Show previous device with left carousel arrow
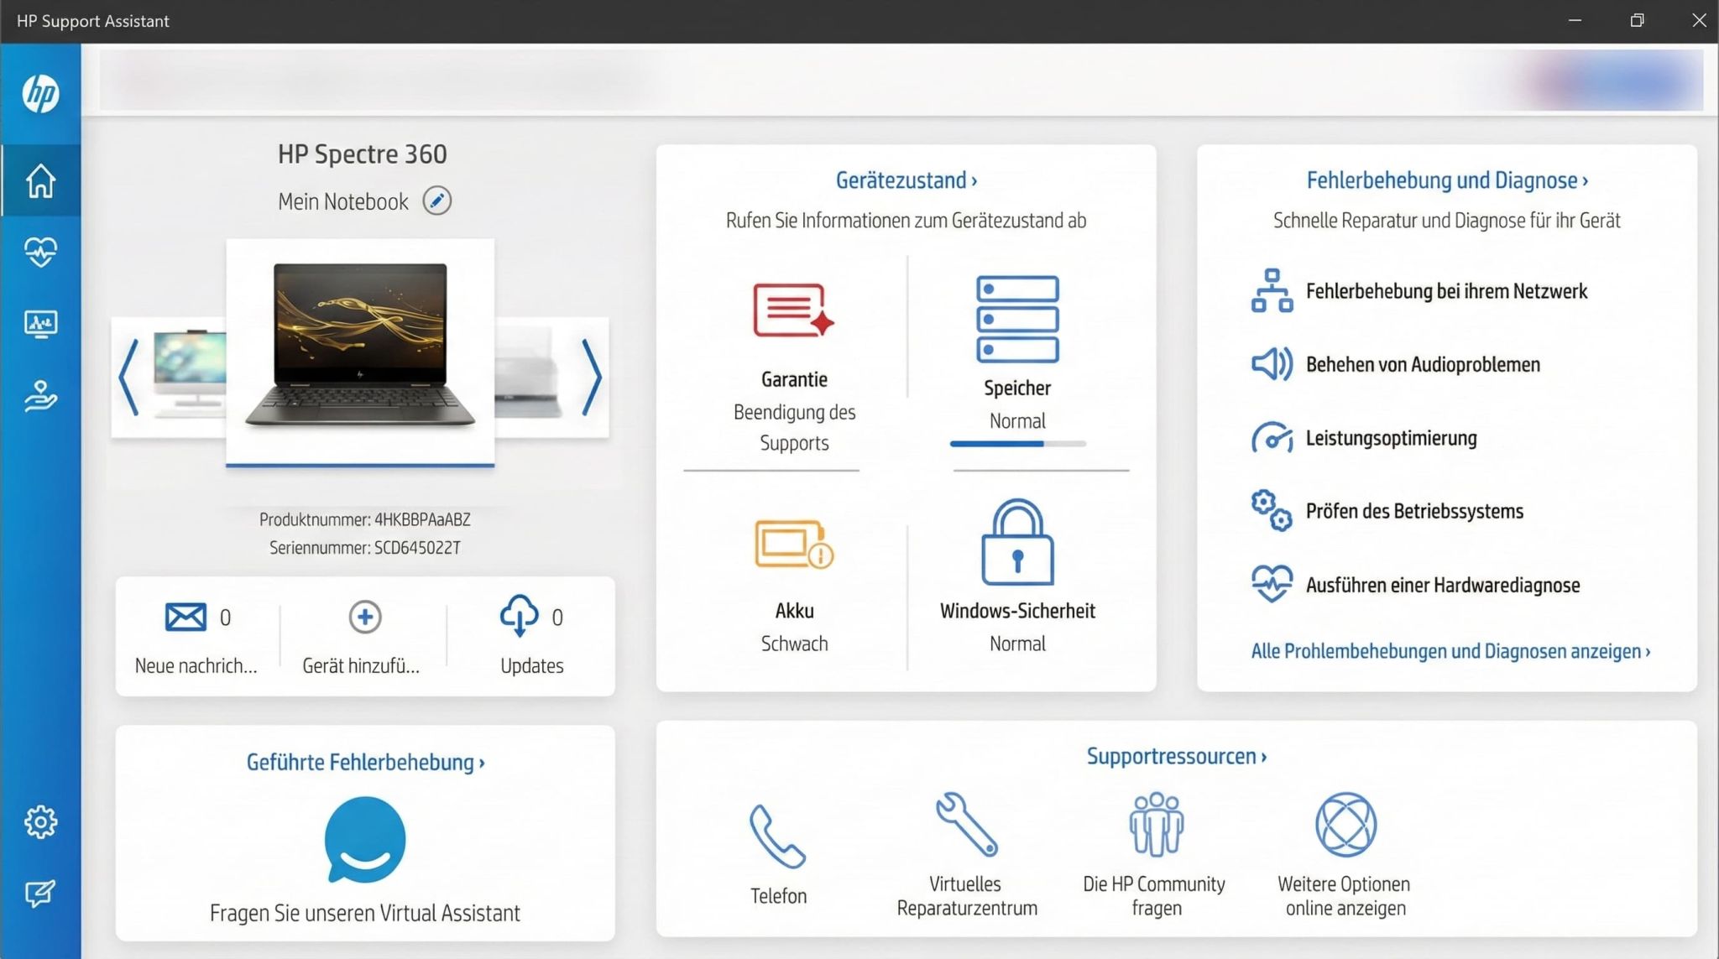Image resolution: width=1719 pixels, height=959 pixels. click(x=128, y=377)
